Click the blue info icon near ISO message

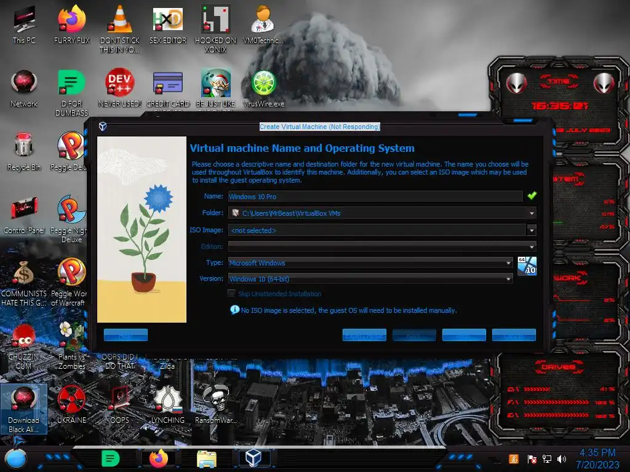(234, 310)
